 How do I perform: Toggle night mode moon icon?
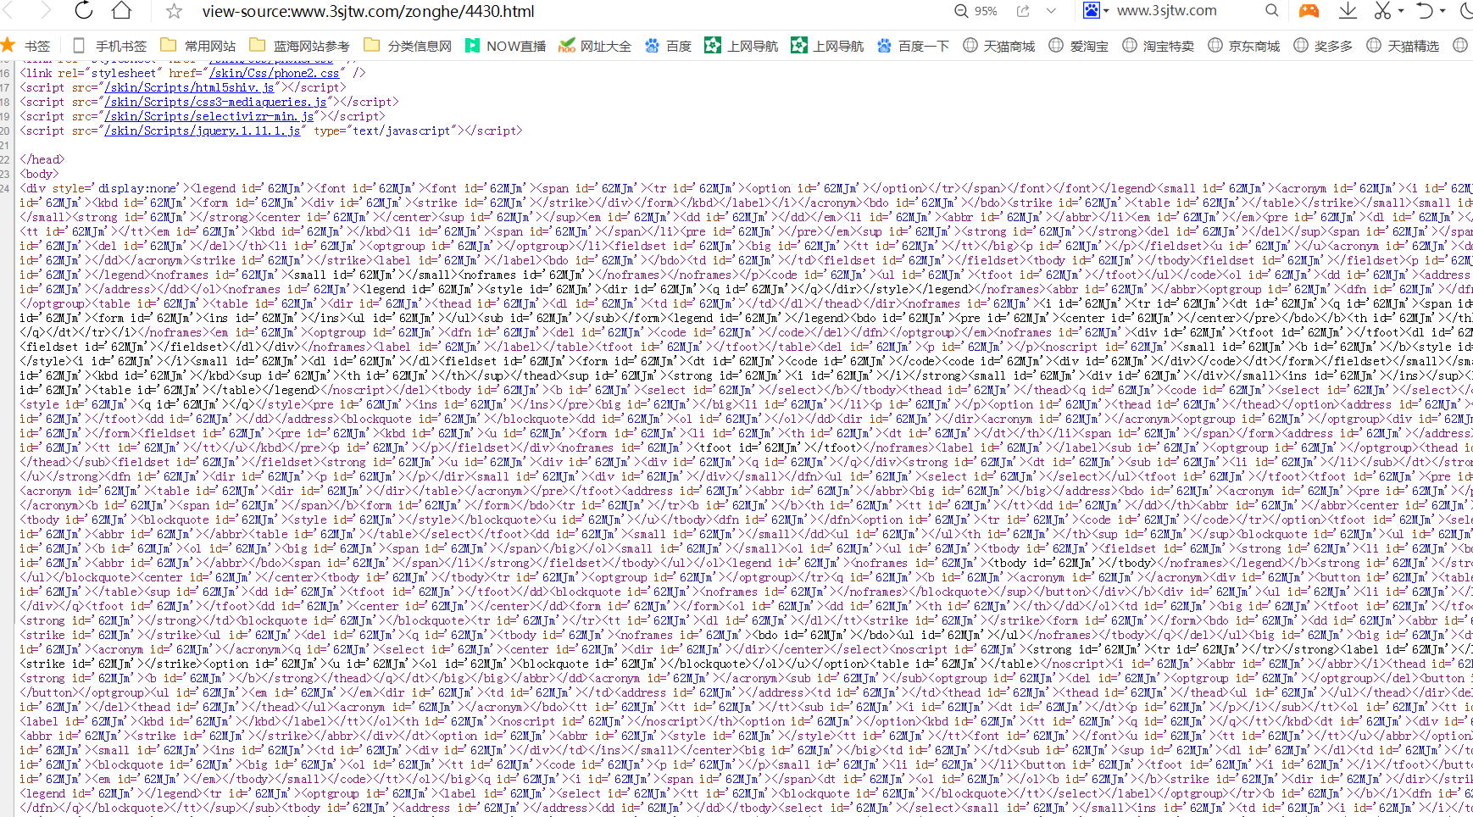tap(1465, 11)
